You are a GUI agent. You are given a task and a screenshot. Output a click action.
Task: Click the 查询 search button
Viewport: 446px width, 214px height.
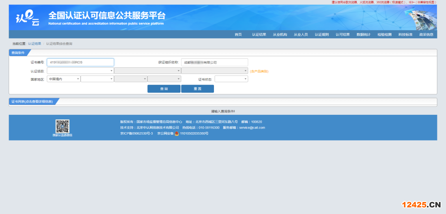(164, 89)
